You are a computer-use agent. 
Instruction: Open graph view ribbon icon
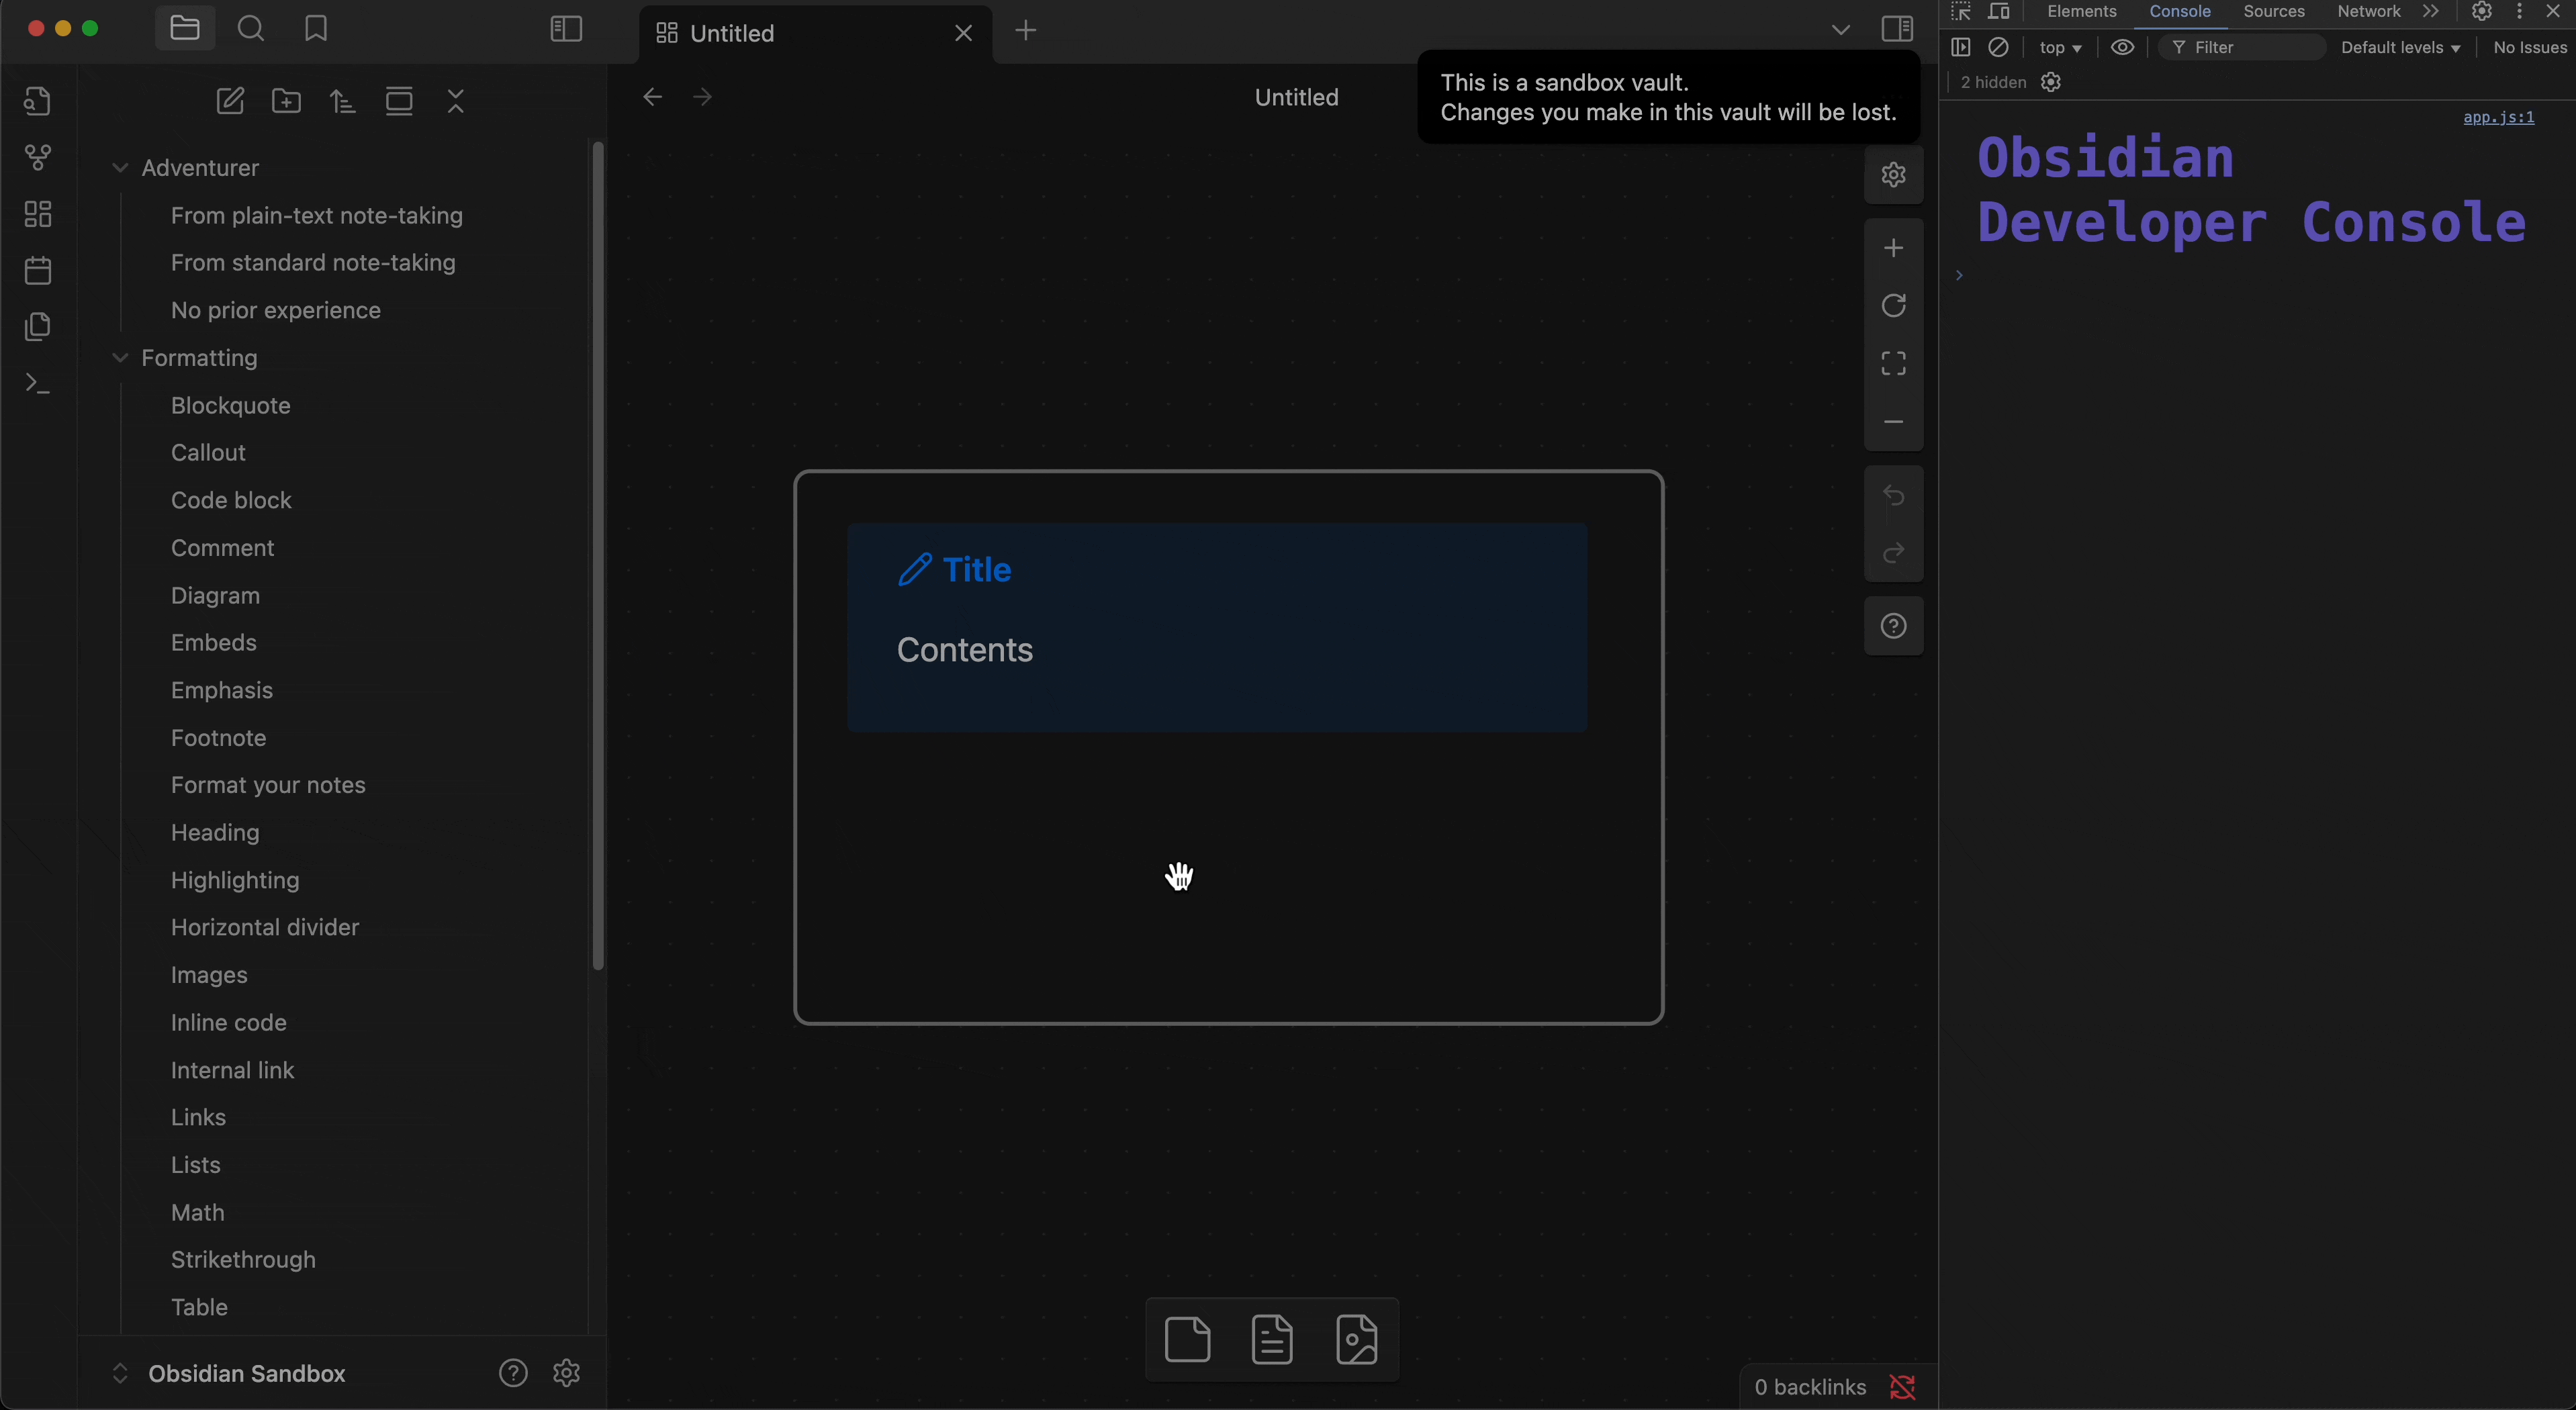38,157
